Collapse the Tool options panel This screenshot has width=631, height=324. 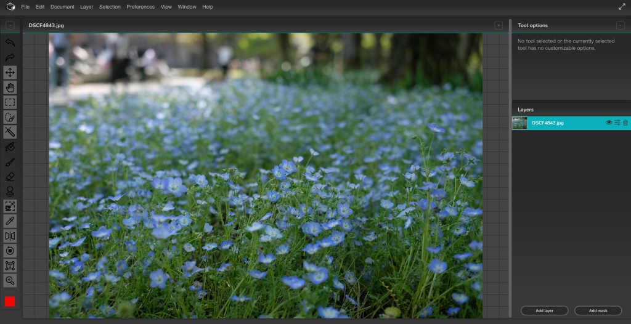pyautogui.click(x=621, y=25)
